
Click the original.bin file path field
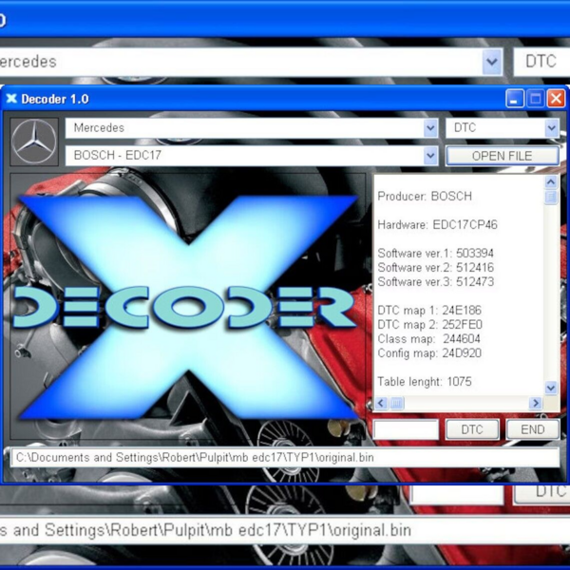pos(285,457)
